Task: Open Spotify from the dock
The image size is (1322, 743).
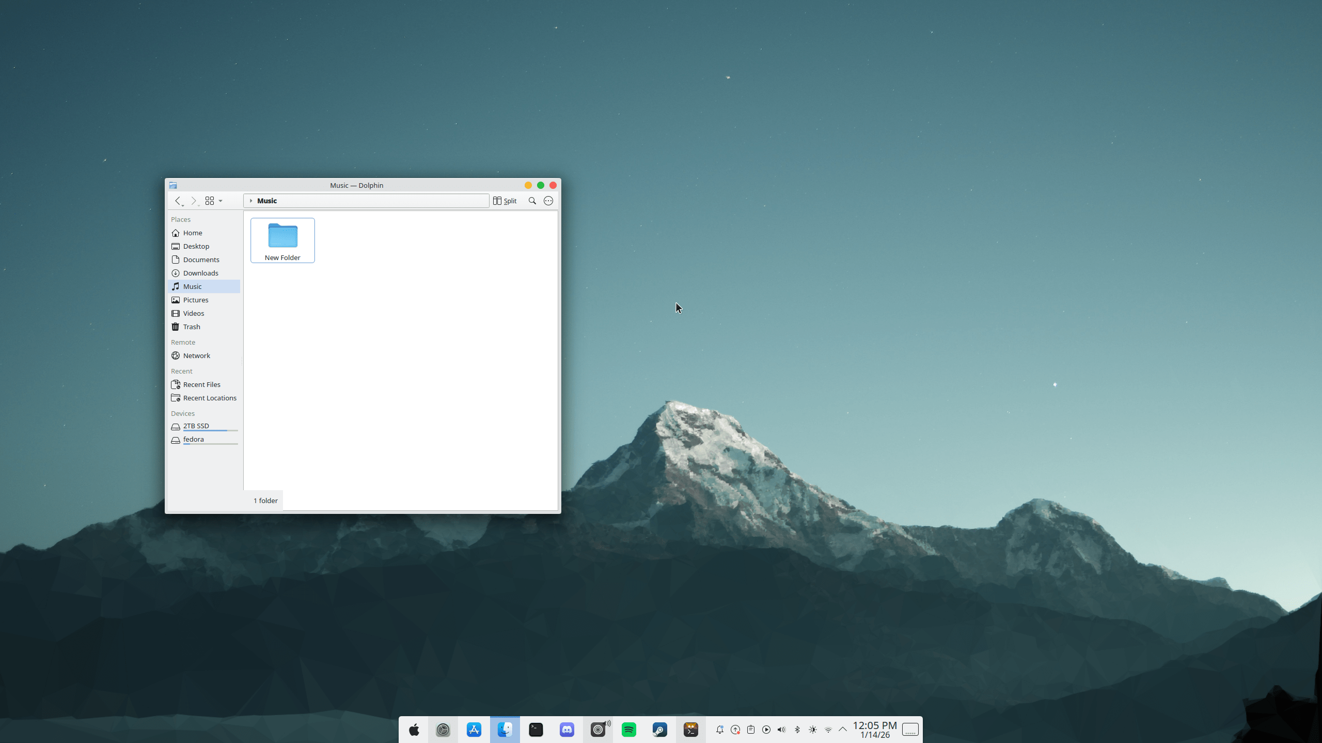Action: 628,729
